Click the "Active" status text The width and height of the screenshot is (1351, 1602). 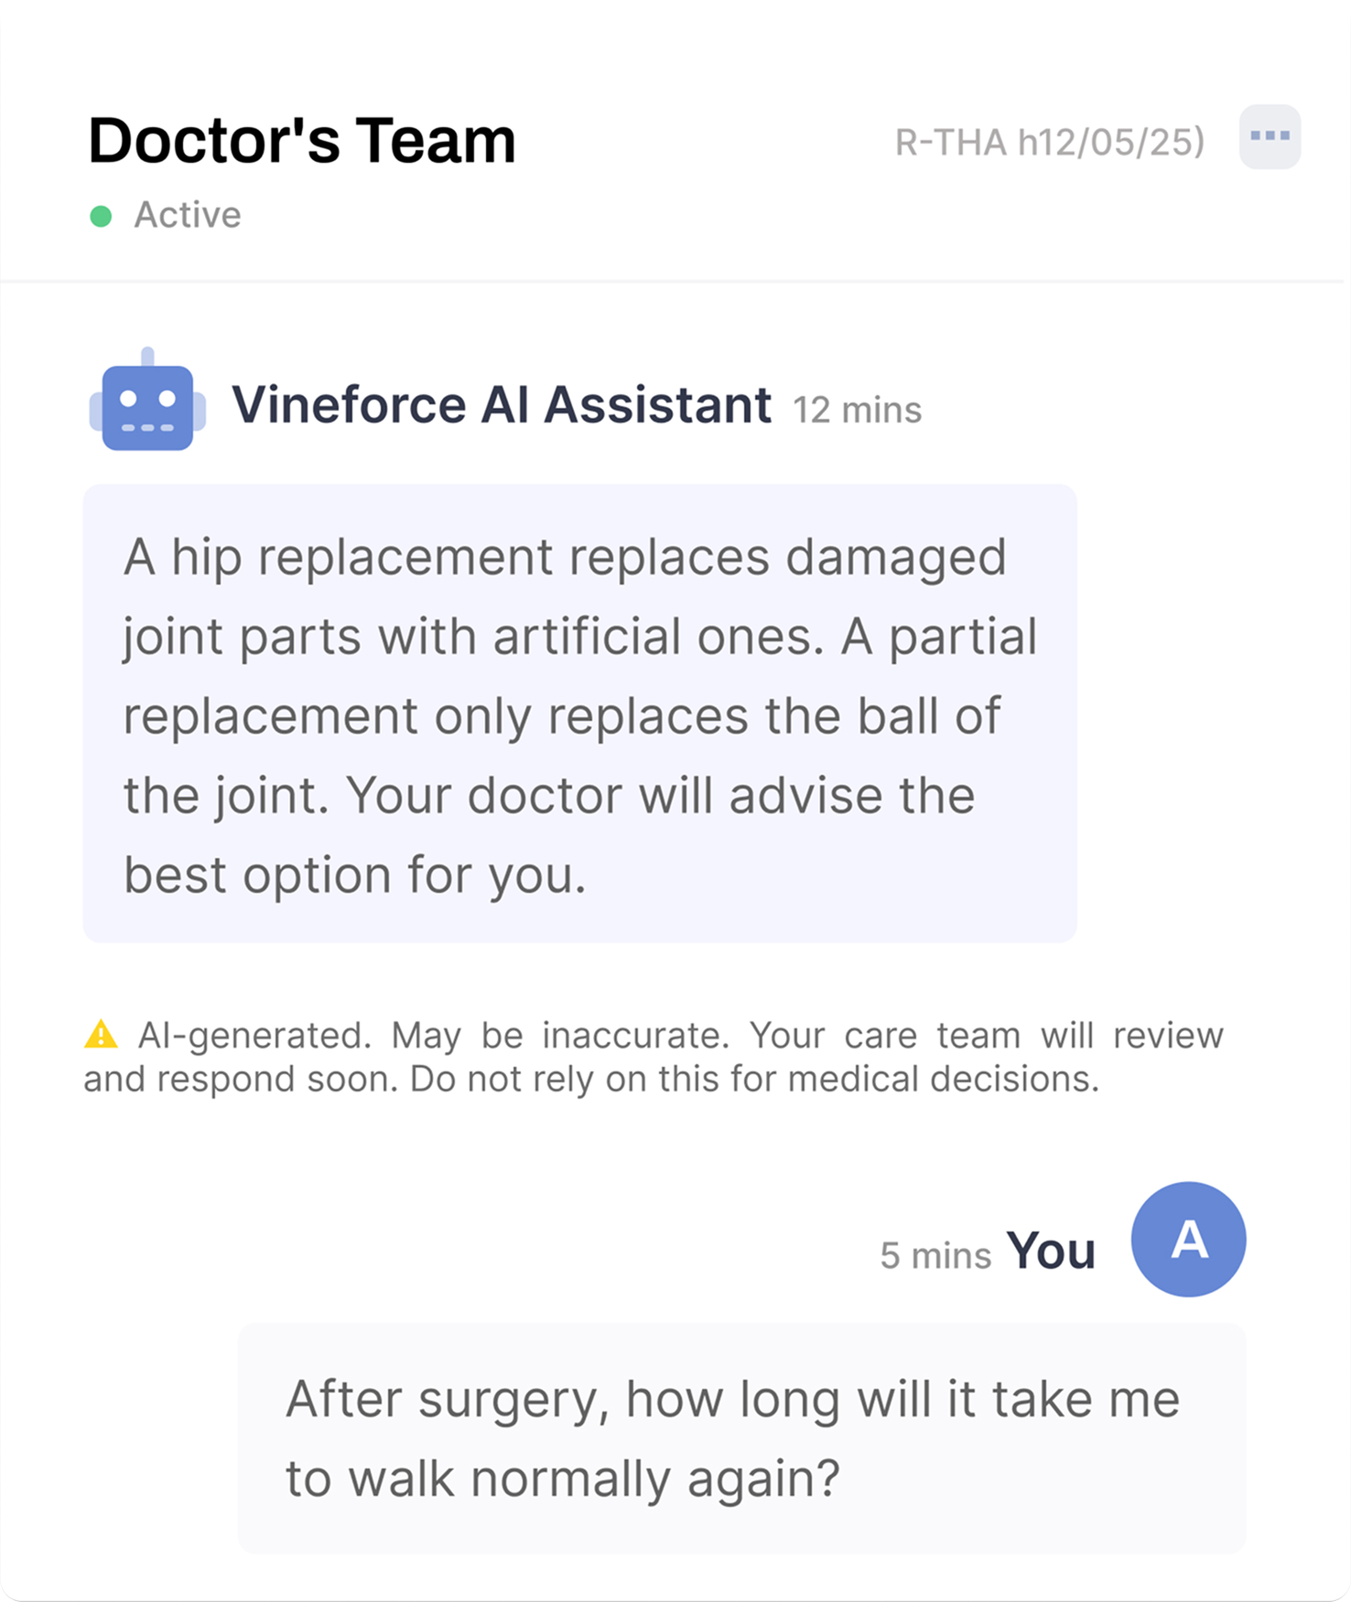click(188, 215)
